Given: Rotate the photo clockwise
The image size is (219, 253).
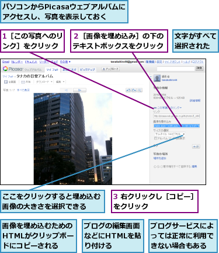Looking at the screenshot, I should coord(134,90).
